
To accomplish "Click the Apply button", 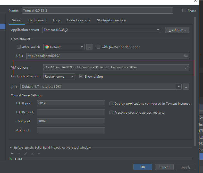I will (186, 167).
